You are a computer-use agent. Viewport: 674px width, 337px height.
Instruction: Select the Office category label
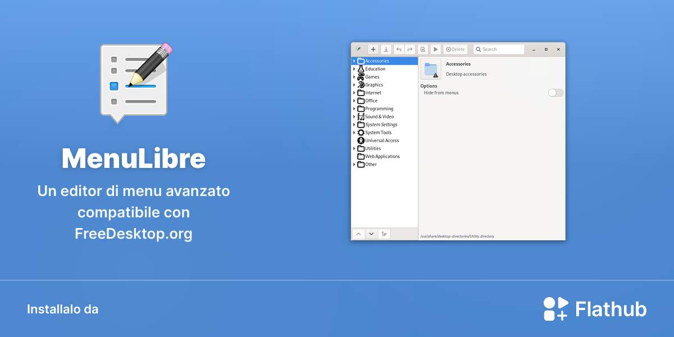tap(371, 101)
